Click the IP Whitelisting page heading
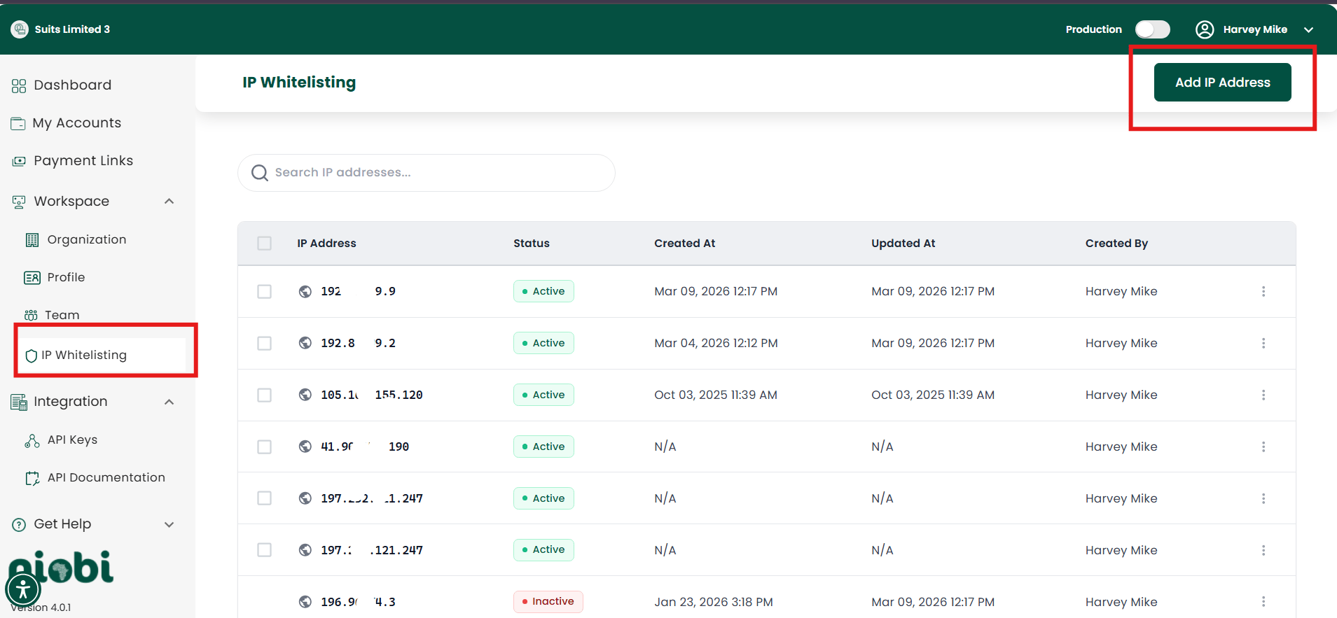The height and width of the screenshot is (618, 1337). click(x=299, y=83)
